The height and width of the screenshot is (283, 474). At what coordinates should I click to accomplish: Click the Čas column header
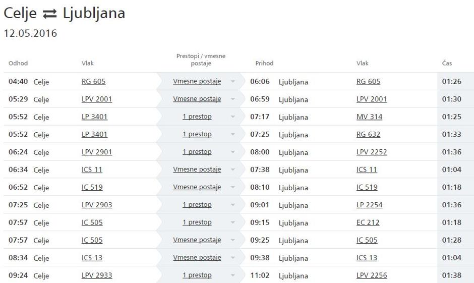point(447,64)
